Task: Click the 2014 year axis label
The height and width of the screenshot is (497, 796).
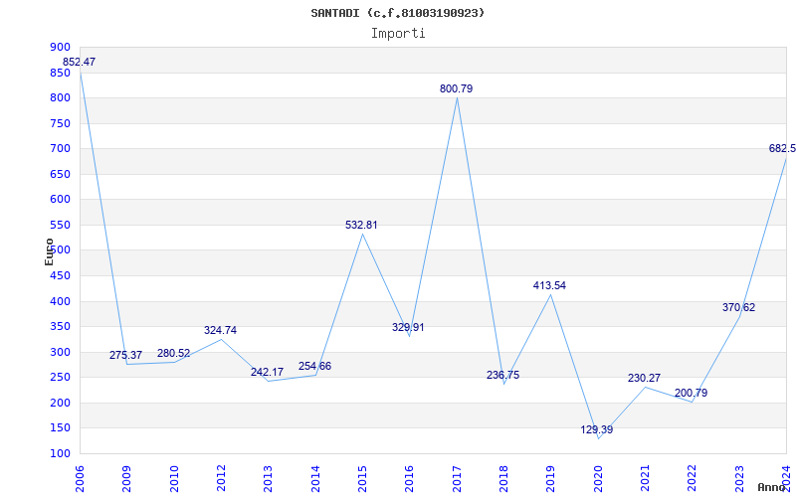Action: tap(315, 479)
